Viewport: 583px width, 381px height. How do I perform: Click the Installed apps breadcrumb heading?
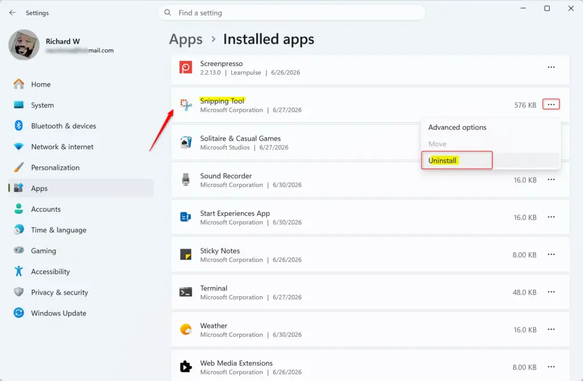(x=269, y=39)
